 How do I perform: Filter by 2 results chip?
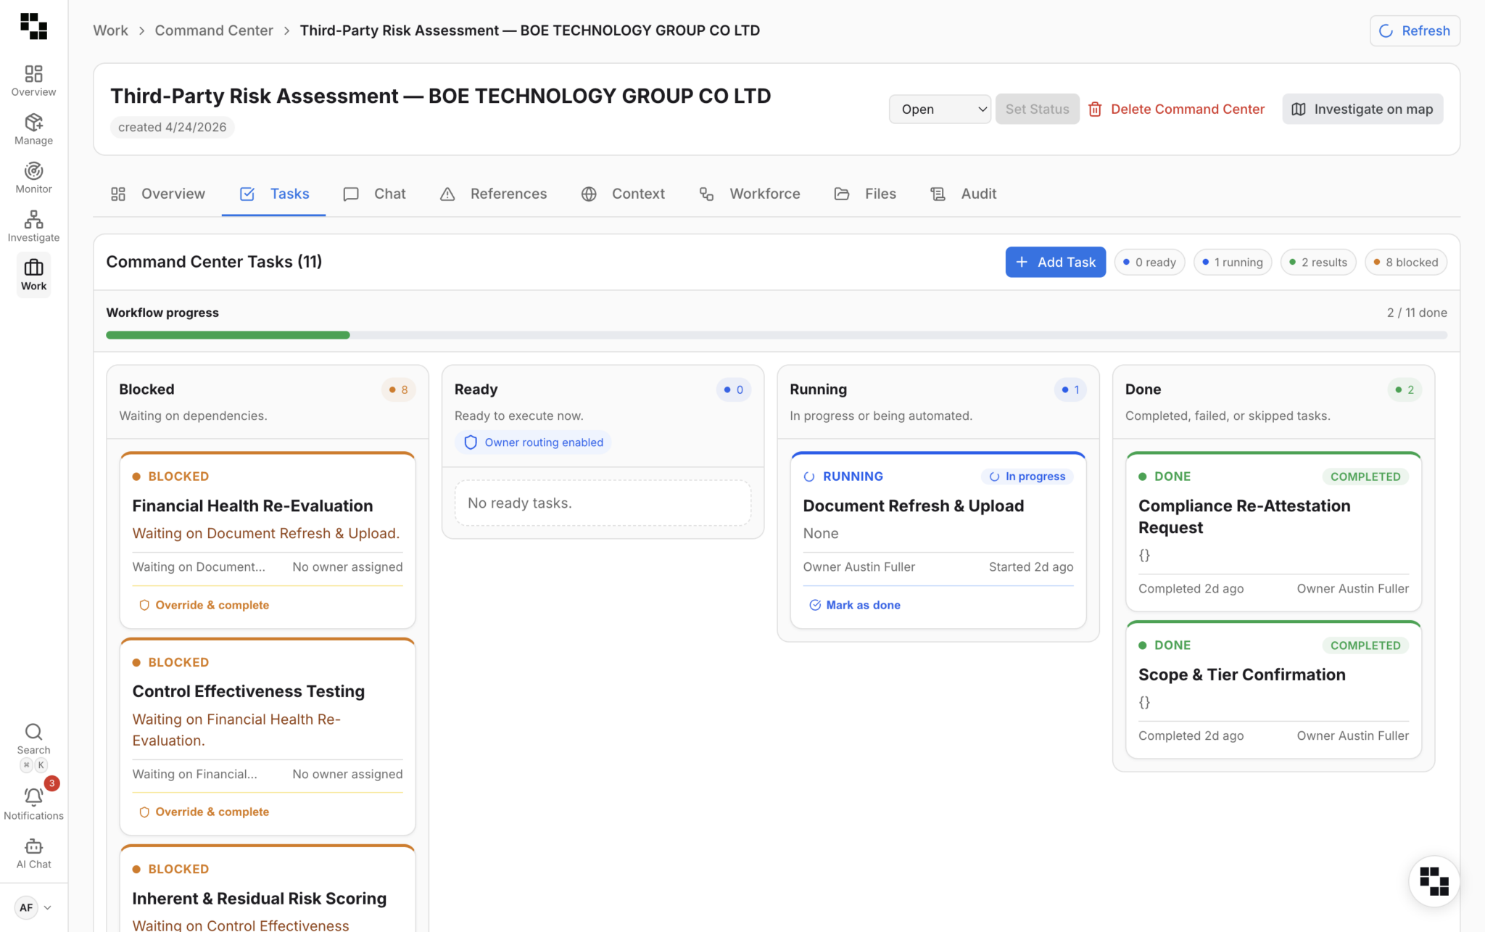coord(1318,262)
